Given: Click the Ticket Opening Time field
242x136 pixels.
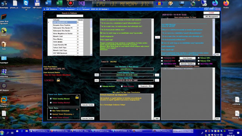Looking at the screenshot, I should click(127, 75).
